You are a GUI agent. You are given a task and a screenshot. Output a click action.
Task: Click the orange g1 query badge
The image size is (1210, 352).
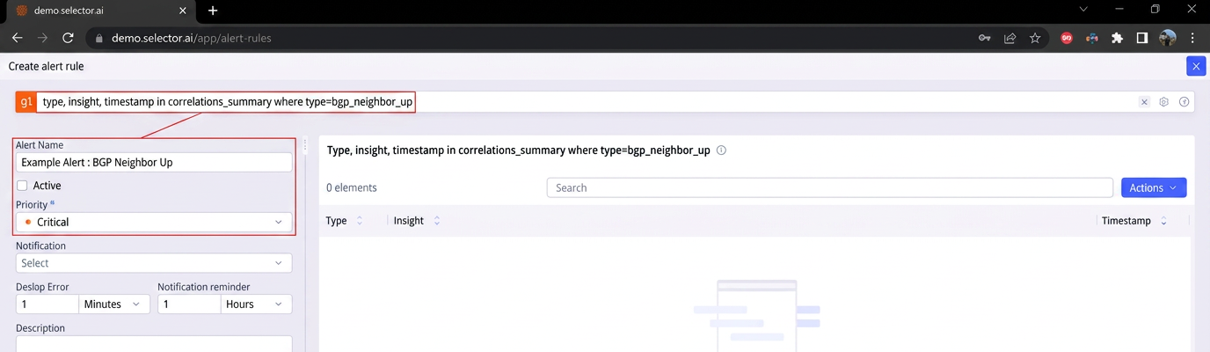coord(26,102)
